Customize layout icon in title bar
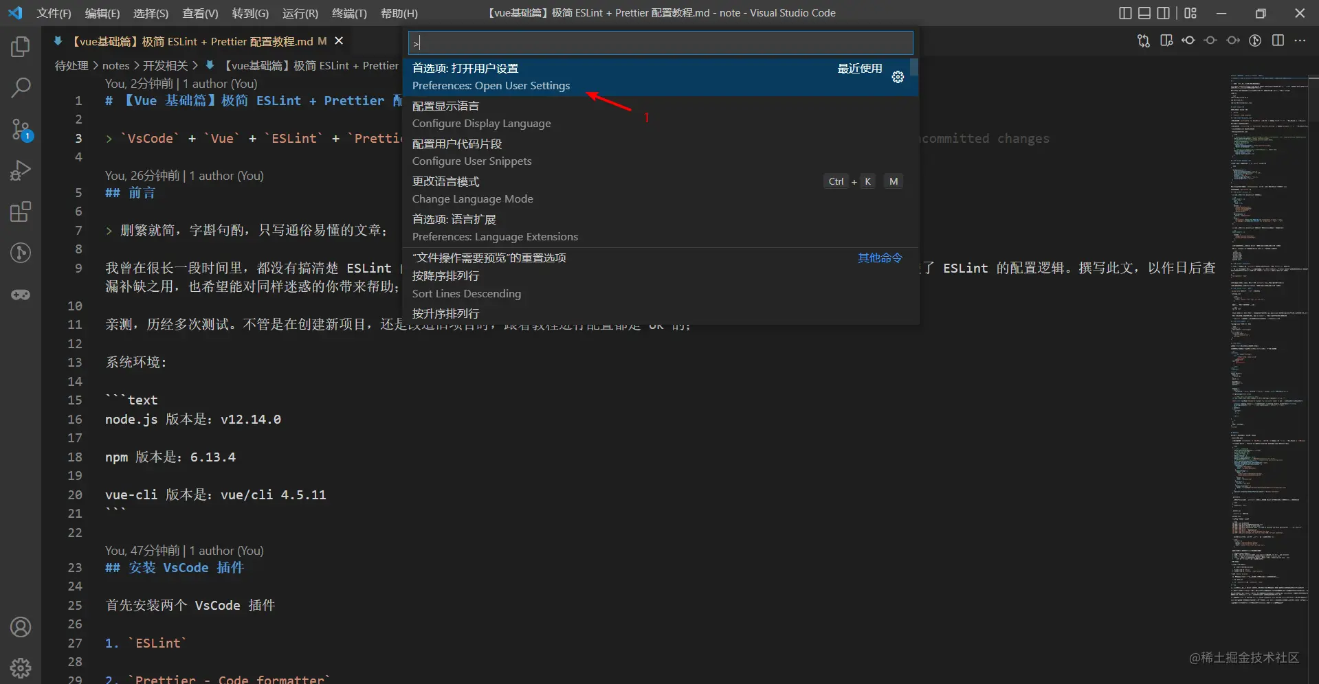The height and width of the screenshot is (684, 1319). [x=1190, y=13]
